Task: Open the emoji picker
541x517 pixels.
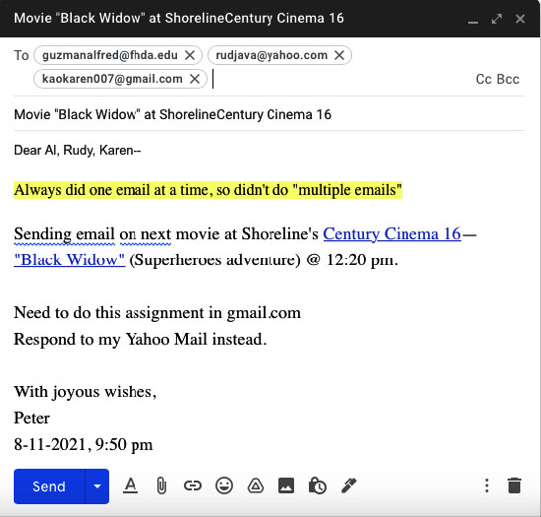Action: pyautogui.click(x=224, y=485)
